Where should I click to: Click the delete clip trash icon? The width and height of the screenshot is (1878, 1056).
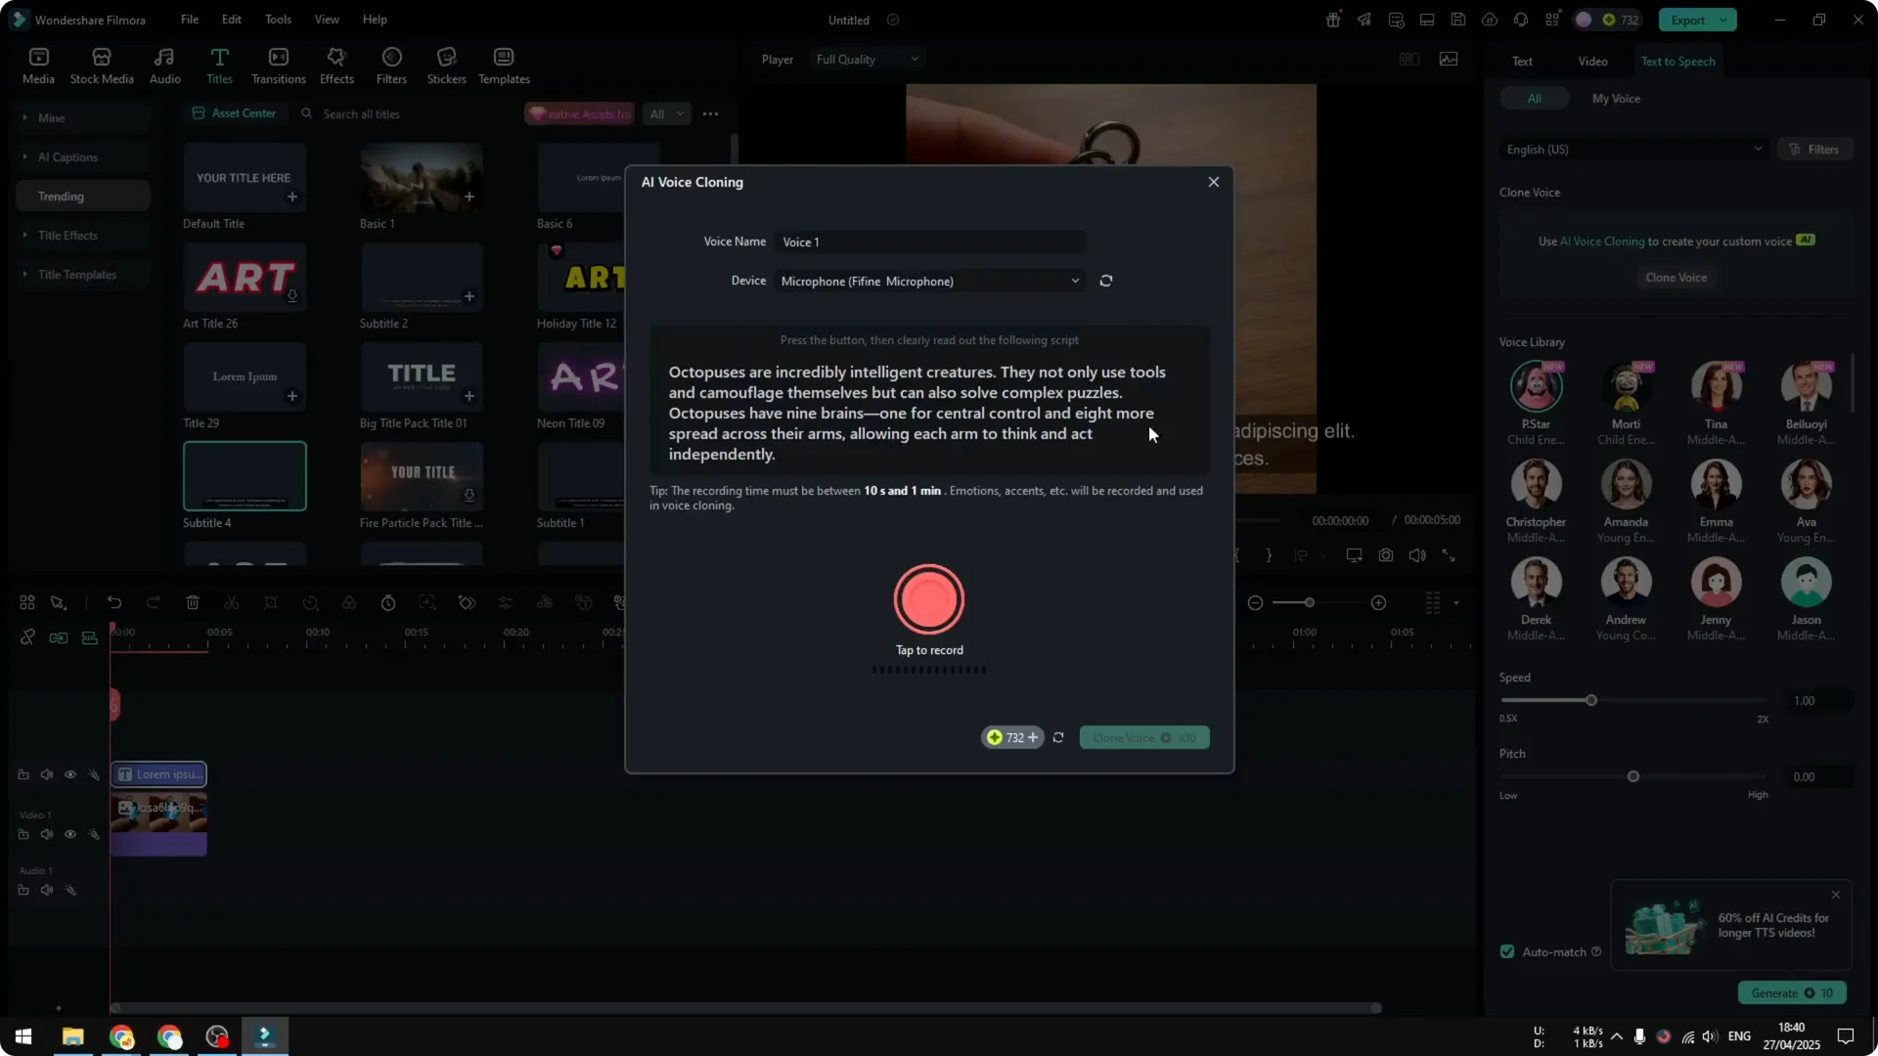tap(192, 602)
